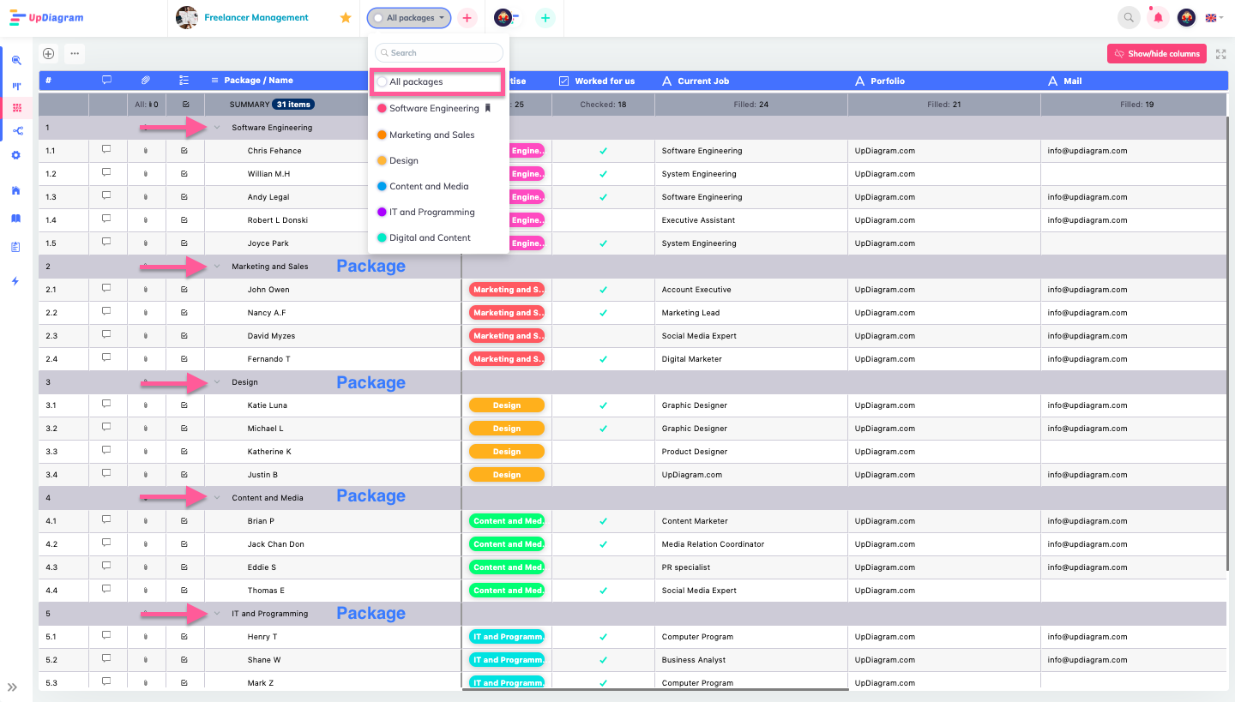
Task: Select Design in package dropdown list
Action: pyautogui.click(x=438, y=160)
